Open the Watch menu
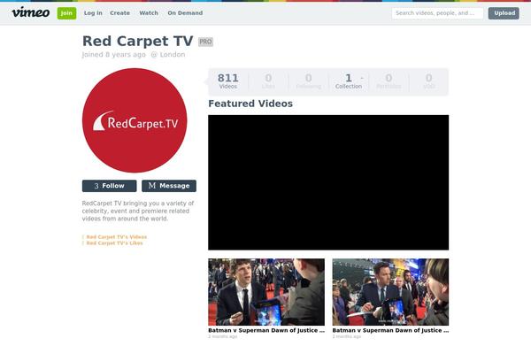531x354 pixels. pyautogui.click(x=149, y=13)
